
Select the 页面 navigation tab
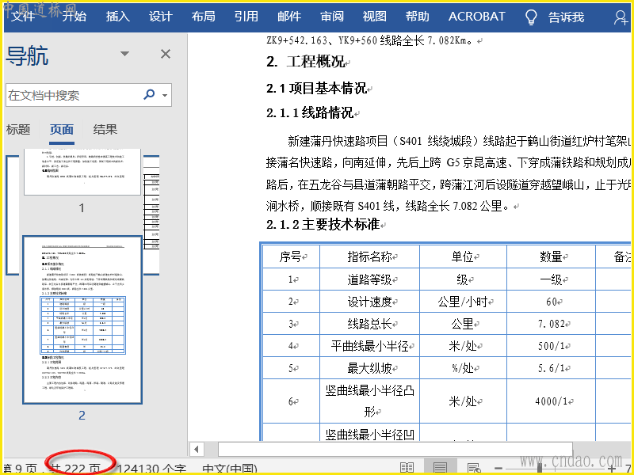[x=62, y=129]
